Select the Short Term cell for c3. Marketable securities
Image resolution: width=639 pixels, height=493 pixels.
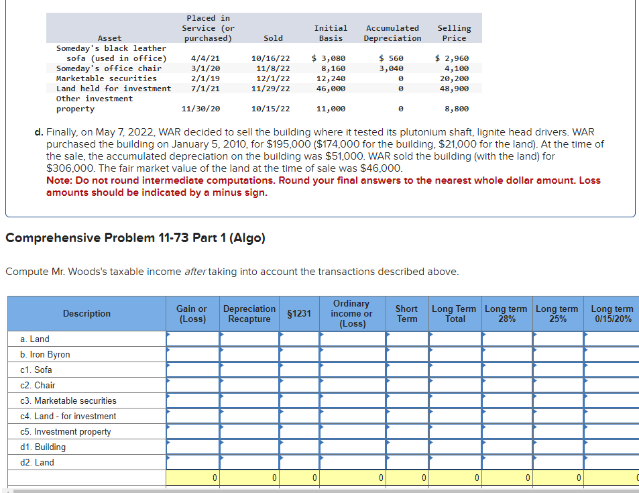click(407, 400)
